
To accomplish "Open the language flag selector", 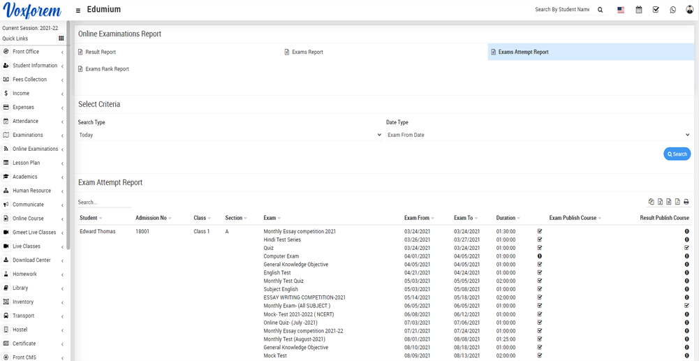I will coord(620,10).
